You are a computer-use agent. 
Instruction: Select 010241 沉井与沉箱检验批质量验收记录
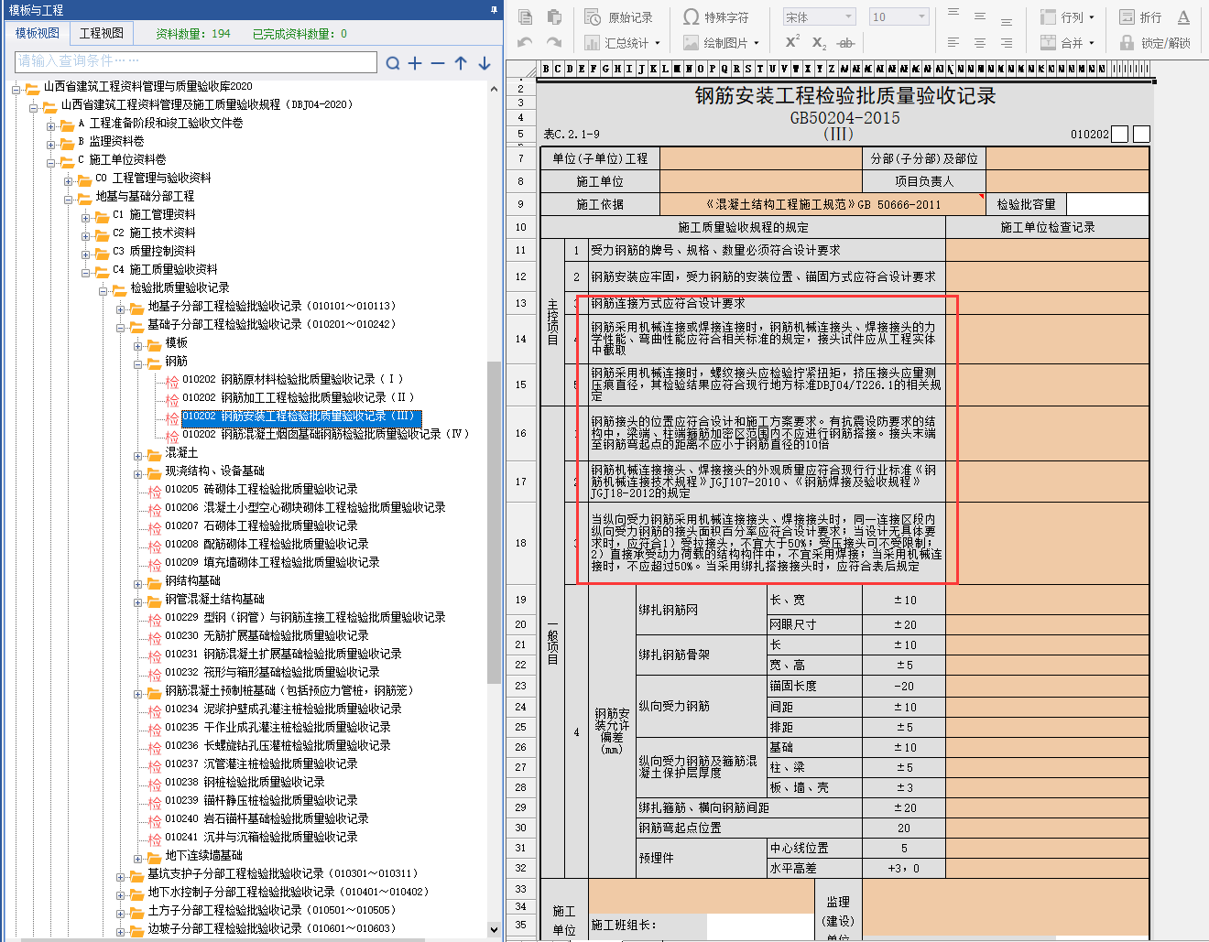(x=261, y=837)
